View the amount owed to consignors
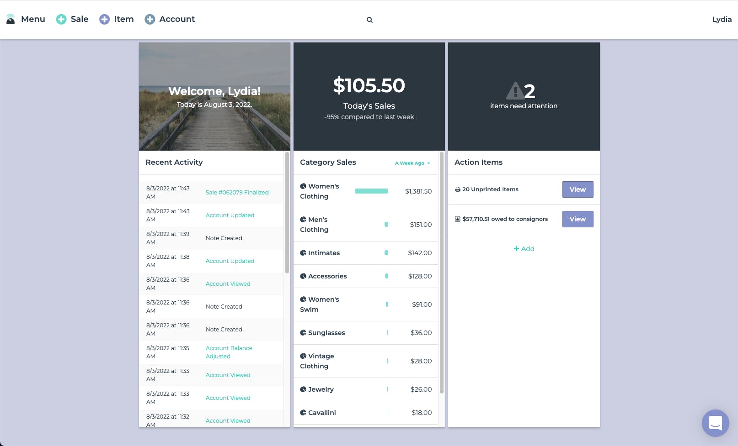Viewport: 738px width, 446px height. 578,219
